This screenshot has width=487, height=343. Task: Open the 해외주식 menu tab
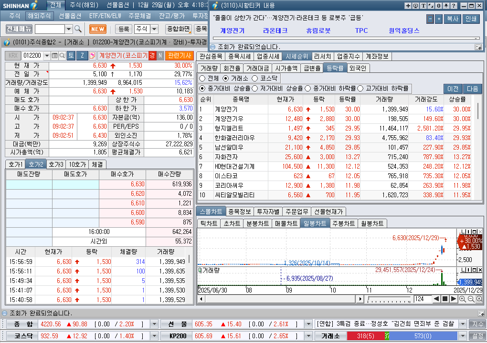pyautogui.click(x=39, y=16)
